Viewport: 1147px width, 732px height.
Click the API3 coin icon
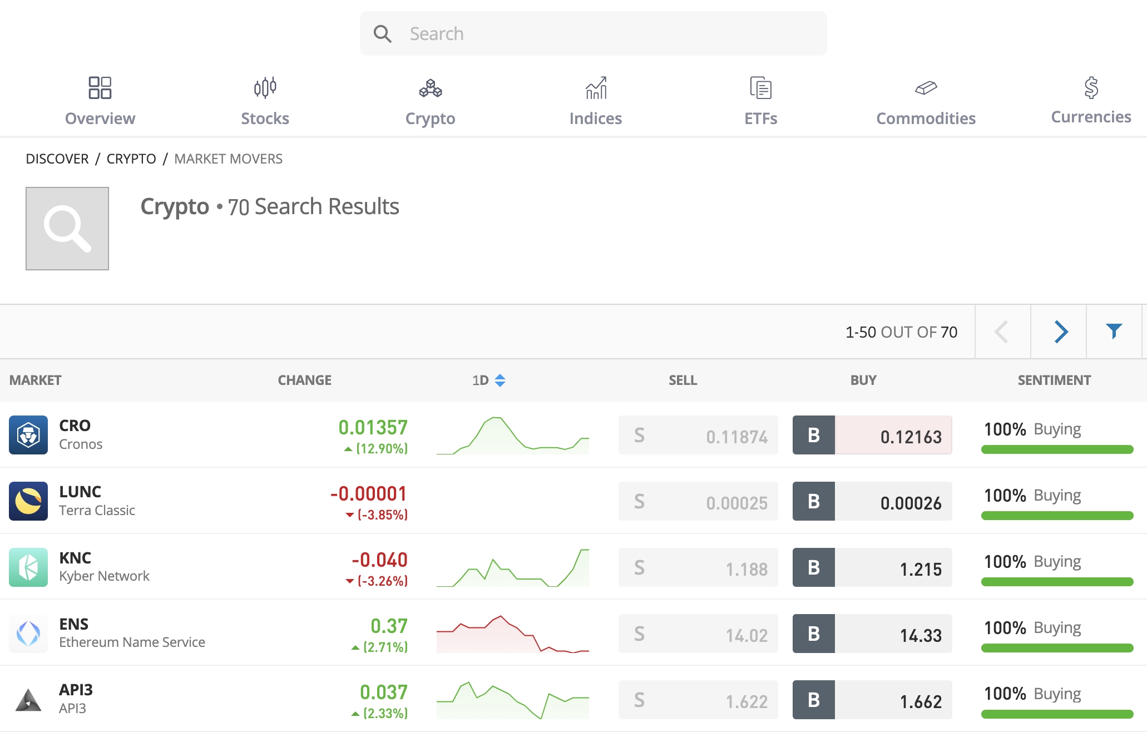28,700
